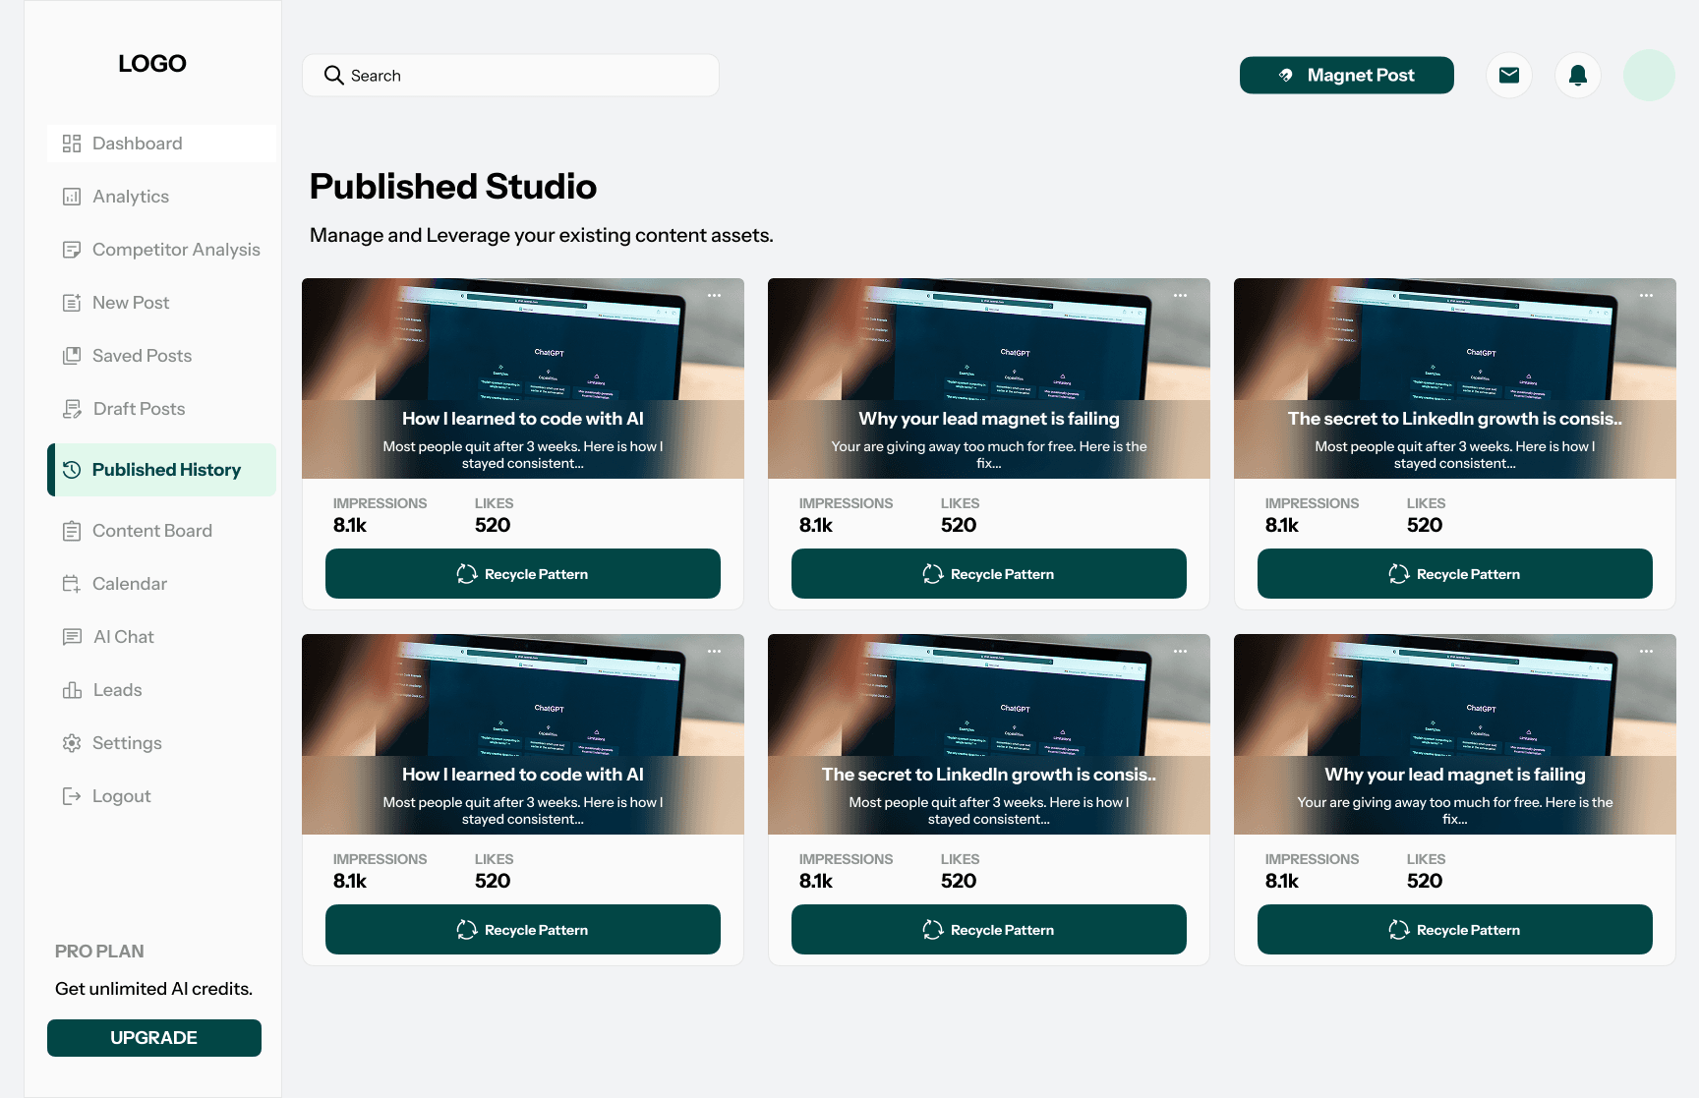Open Leads menu item
This screenshot has width=1699, height=1098.
161,690
